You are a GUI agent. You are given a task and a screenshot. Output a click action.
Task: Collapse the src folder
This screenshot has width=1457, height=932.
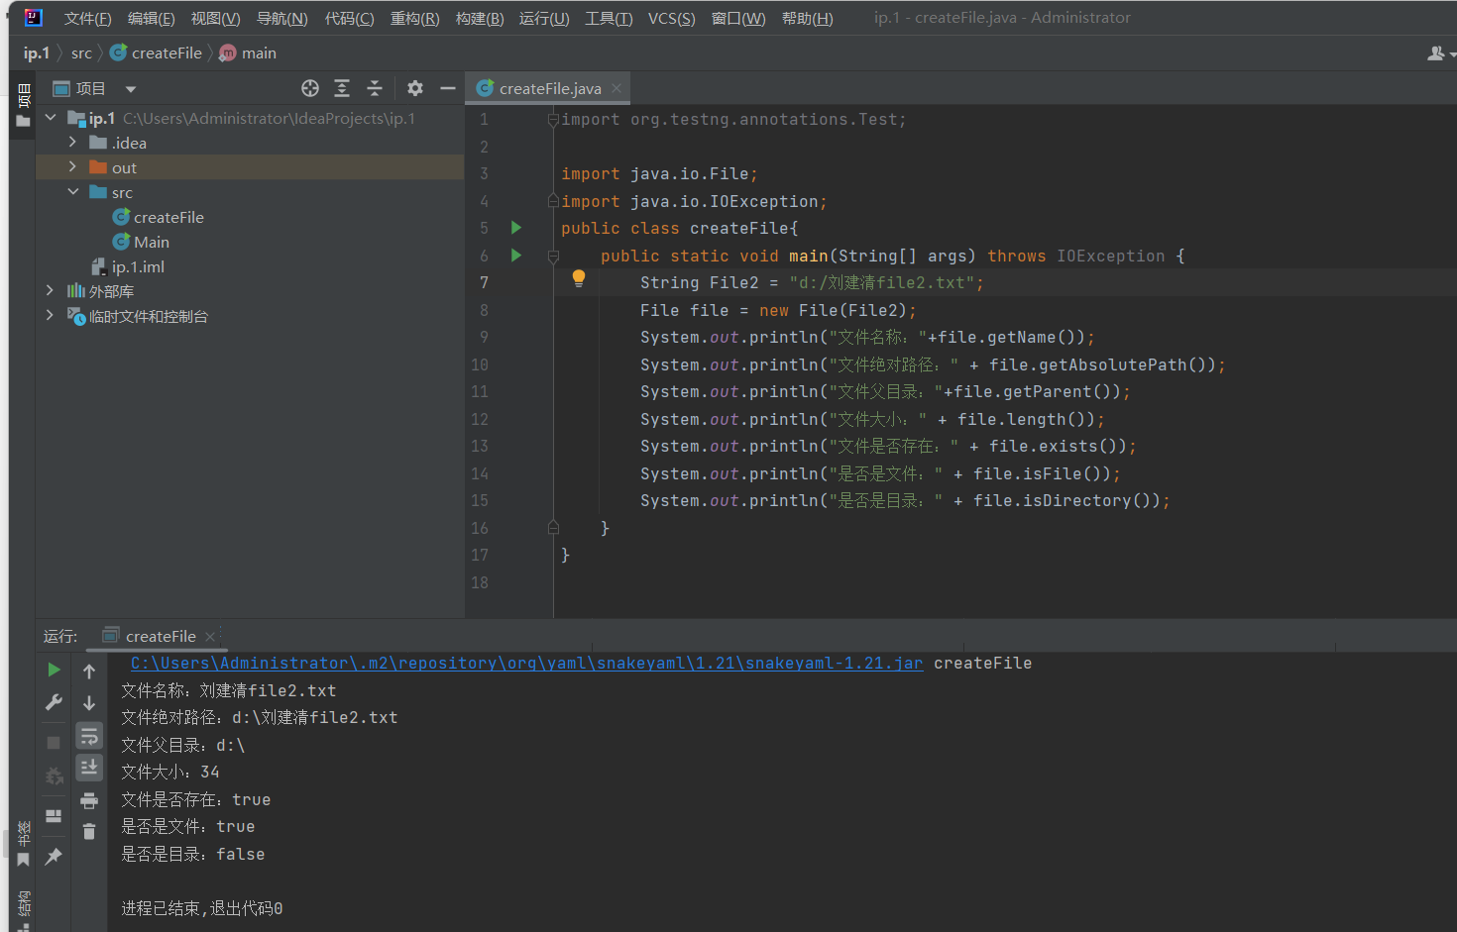click(x=72, y=192)
